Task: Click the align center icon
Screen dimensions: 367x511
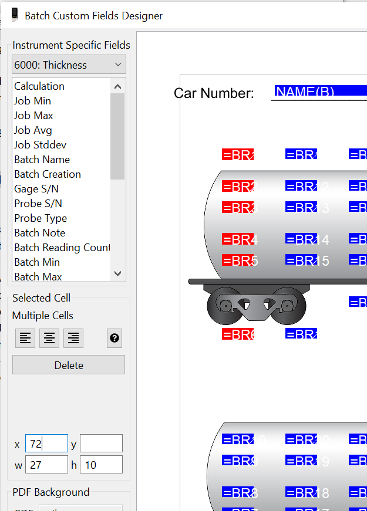Action: (x=49, y=338)
